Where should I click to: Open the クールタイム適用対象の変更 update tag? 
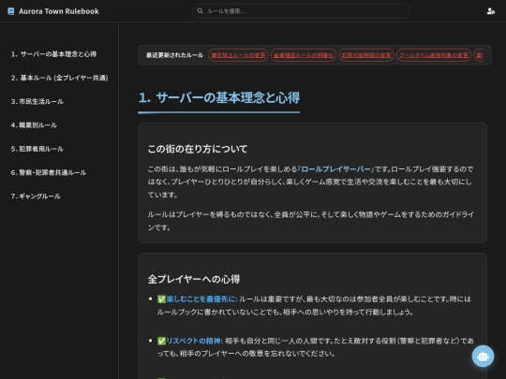point(434,55)
